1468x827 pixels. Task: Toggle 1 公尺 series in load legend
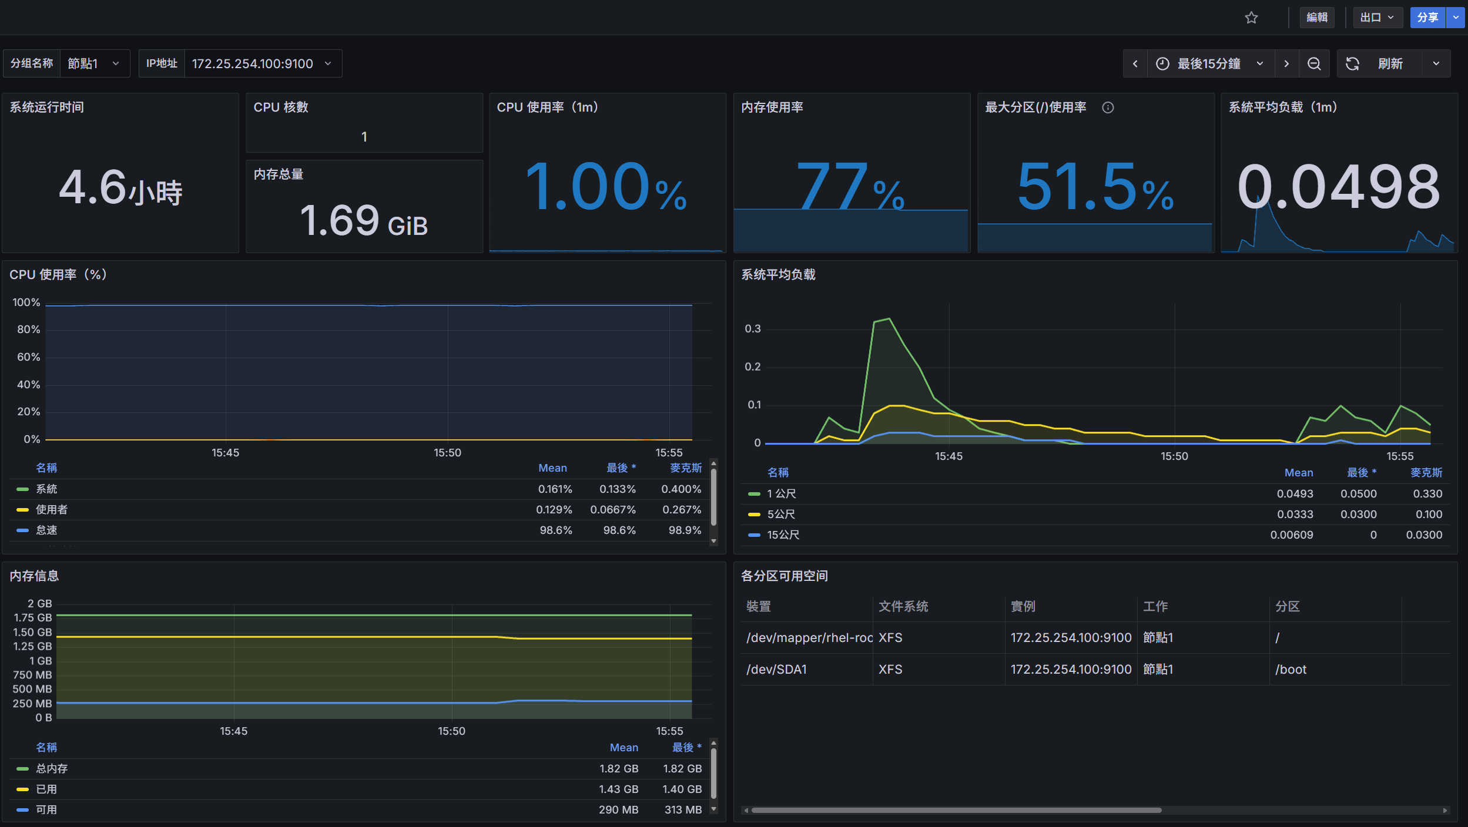click(x=782, y=493)
